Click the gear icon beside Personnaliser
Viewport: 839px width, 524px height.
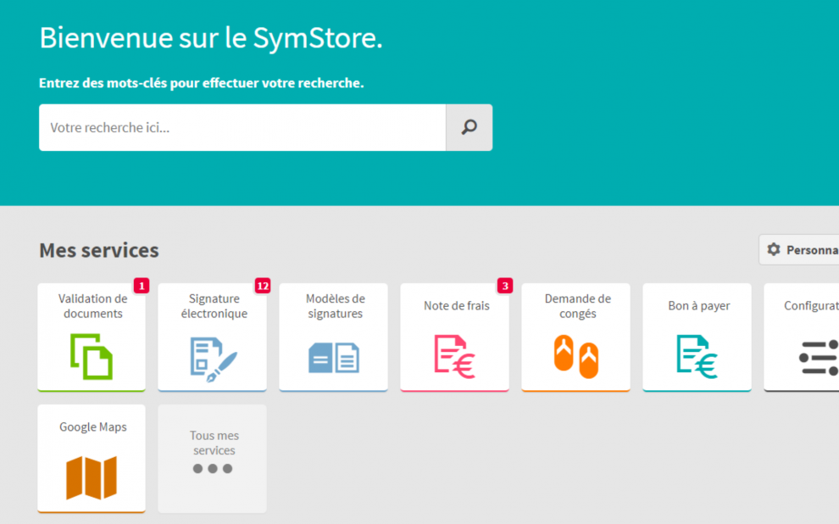click(773, 250)
